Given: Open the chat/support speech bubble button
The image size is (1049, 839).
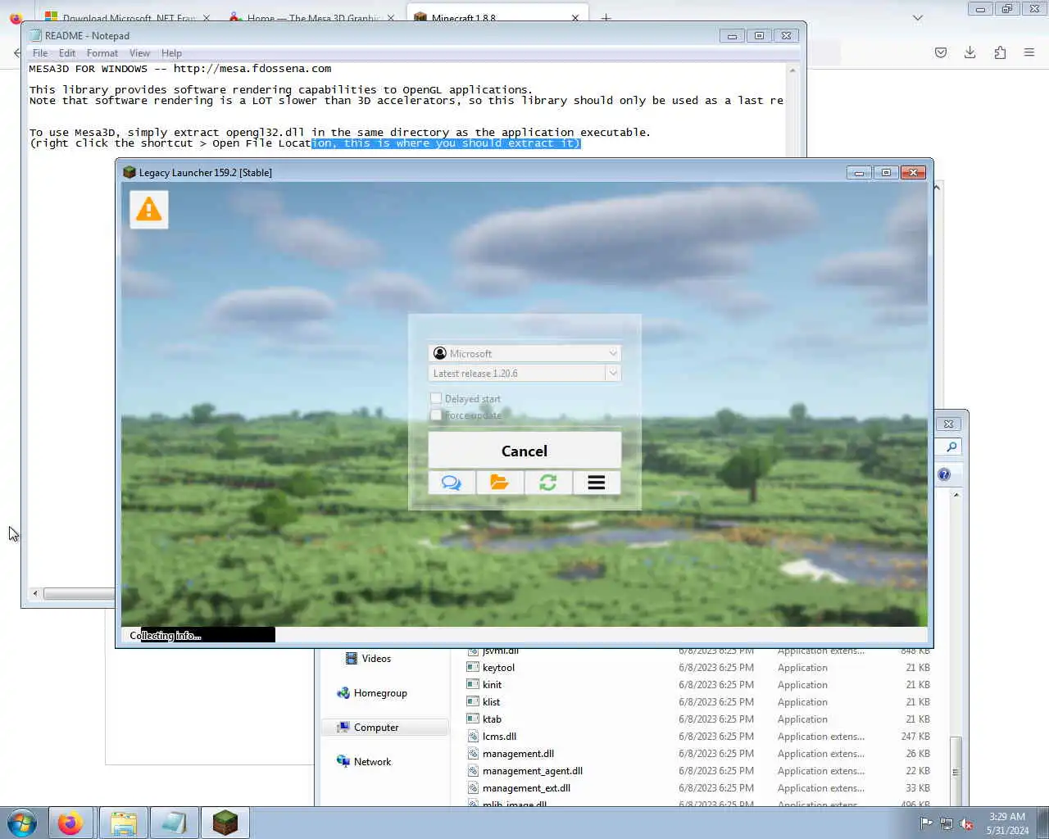Looking at the screenshot, I should [452, 483].
